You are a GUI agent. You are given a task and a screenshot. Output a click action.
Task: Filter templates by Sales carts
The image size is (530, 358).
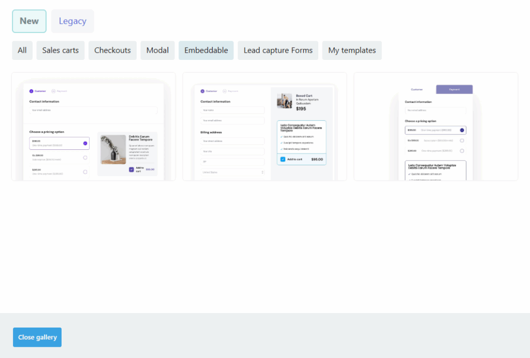pyautogui.click(x=61, y=51)
